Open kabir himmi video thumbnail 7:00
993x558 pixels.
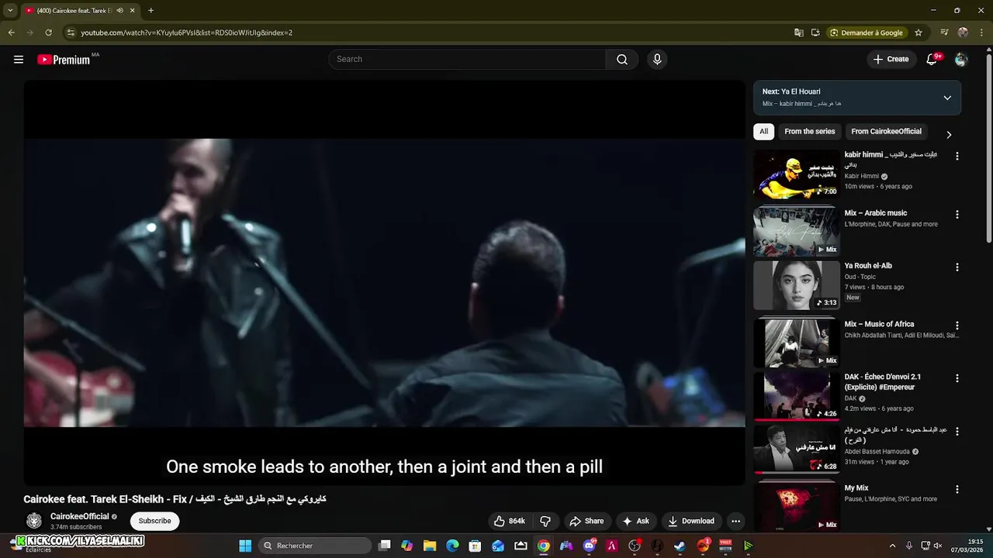coord(797,174)
